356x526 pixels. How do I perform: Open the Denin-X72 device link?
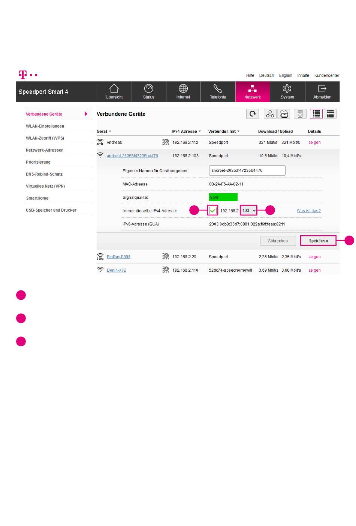coord(116,270)
